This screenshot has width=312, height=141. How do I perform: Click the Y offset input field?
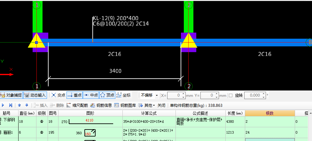[207, 95]
